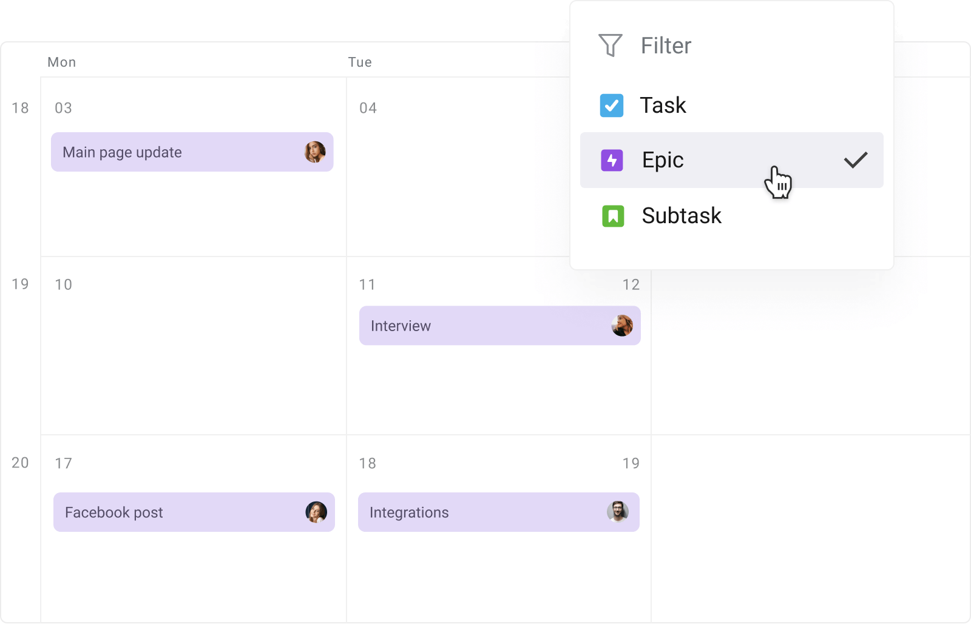Select the blue Task type icon

[x=612, y=105]
